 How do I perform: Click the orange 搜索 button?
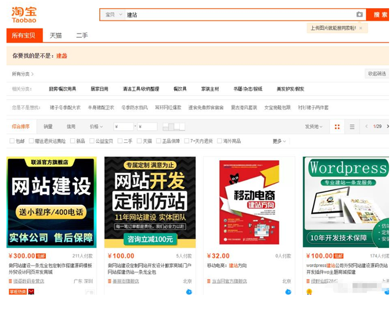coord(378,15)
